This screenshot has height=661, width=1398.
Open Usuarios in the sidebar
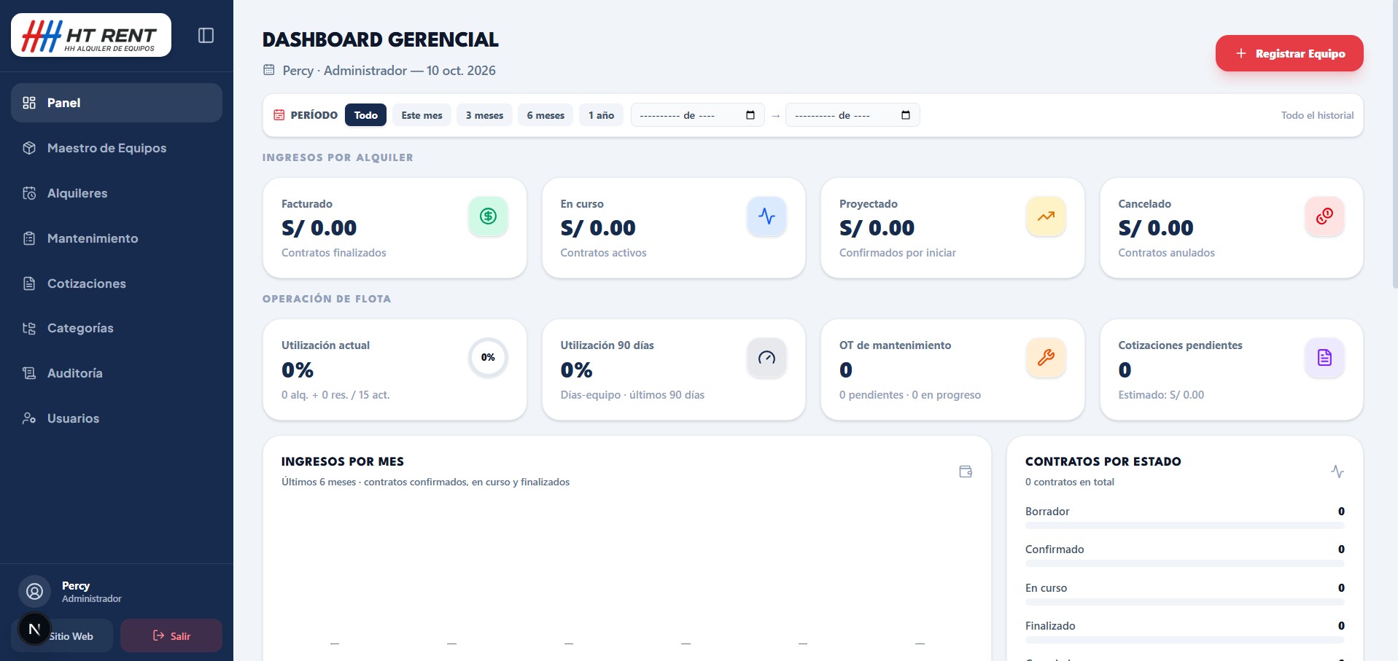point(117,418)
